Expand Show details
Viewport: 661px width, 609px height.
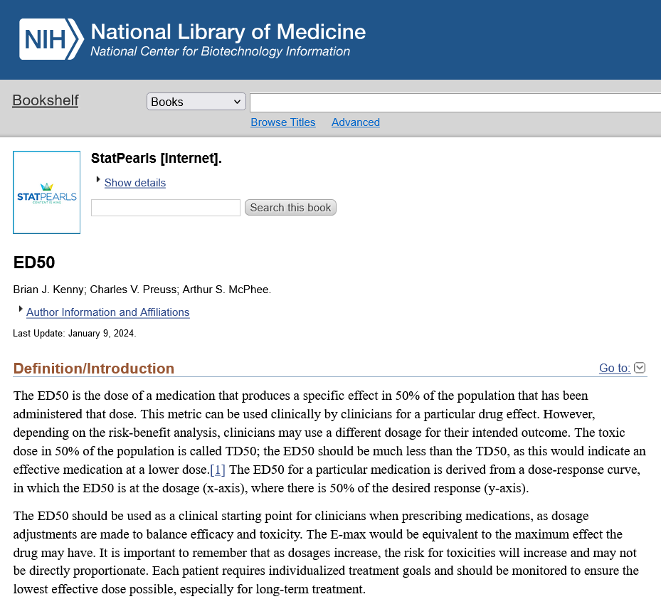click(135, 183)
